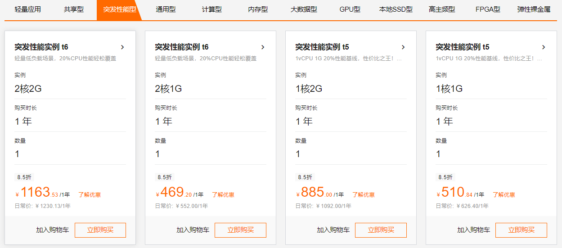
Task: Change 购买时长 1年 on the 2核2G card
Action: pos(23,122)
